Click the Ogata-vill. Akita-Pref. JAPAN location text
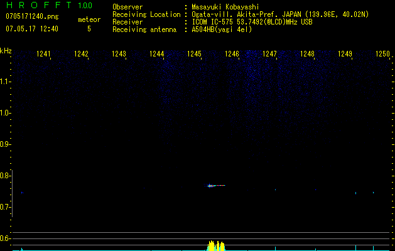 [x=280, y=14]
